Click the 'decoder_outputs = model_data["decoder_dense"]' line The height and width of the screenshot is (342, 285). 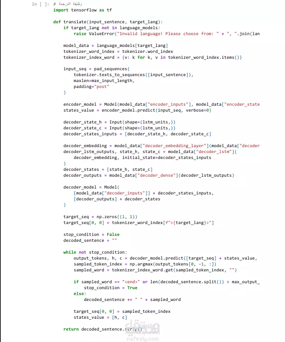click(149, 176)
